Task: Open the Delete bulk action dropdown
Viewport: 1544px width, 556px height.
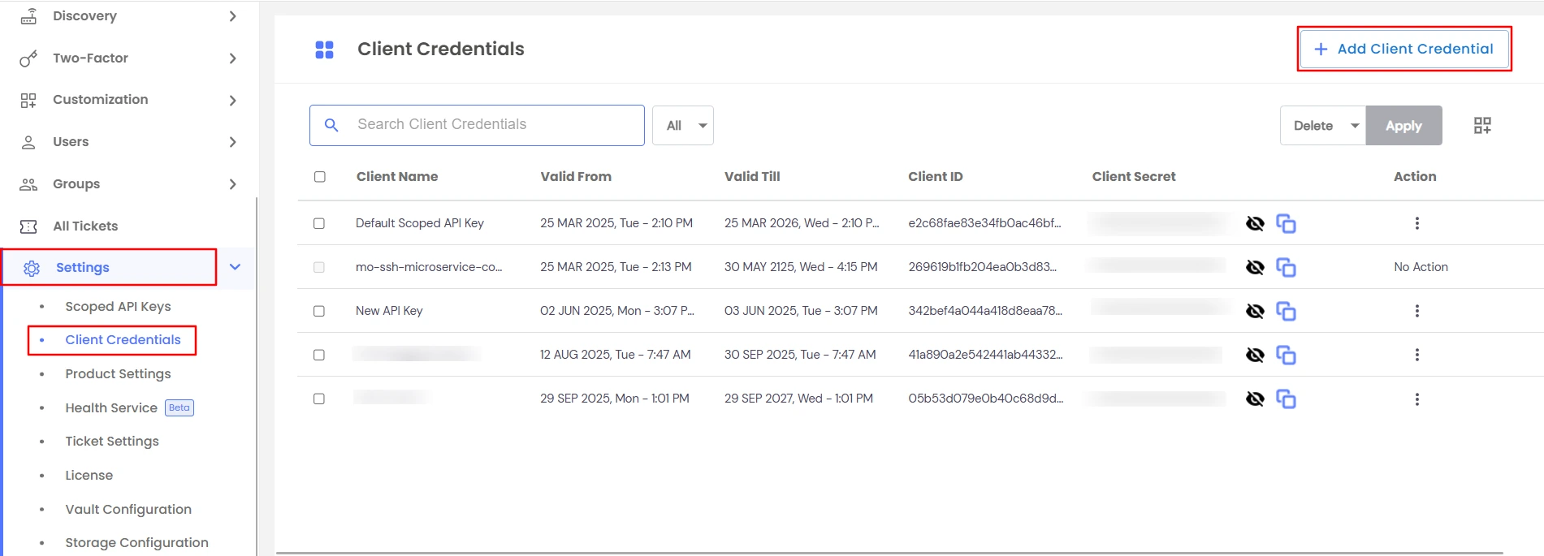Action: click(x=1323, y=126)
